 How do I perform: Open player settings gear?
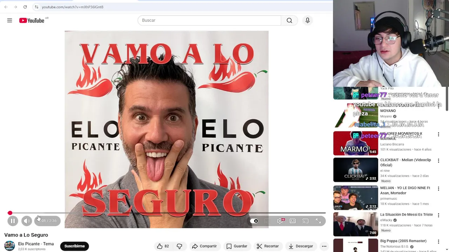tap(280, 221)
